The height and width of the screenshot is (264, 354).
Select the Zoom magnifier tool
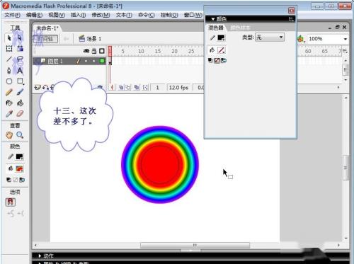pos(20,135)
